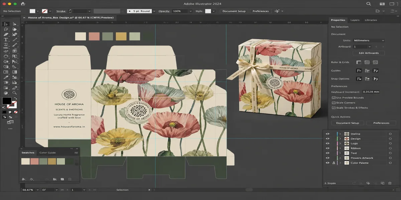Click the search magnifier in title bar
The image size is (401, 200).
pyautogui.click(x=369, y=4)
